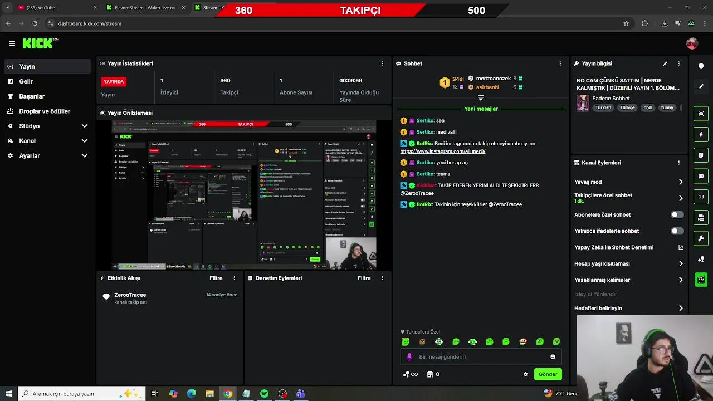Viewport: 713px width, 401px height.
Task: Click the Windows Start button
Action: pos(8,394)
